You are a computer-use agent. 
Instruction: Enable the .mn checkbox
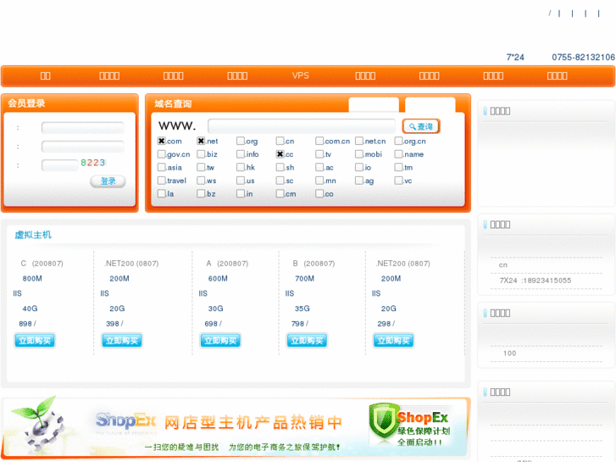[319, 181]
